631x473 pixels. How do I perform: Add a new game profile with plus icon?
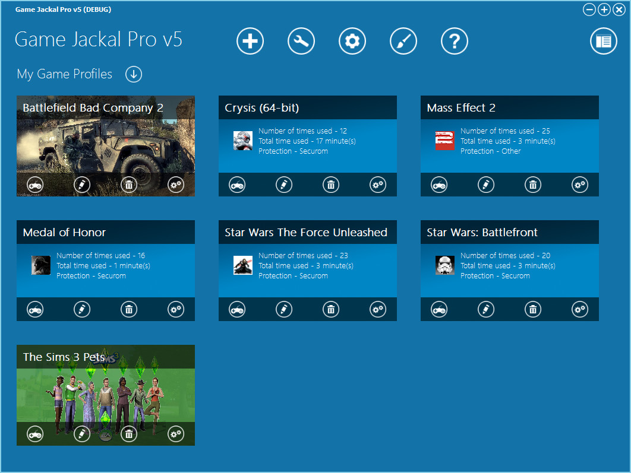click(250, 41)
